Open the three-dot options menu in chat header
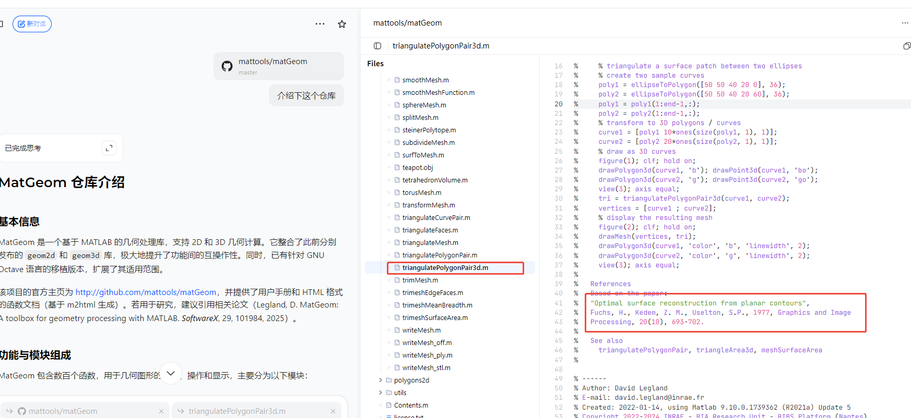 [x=320, y=24]
